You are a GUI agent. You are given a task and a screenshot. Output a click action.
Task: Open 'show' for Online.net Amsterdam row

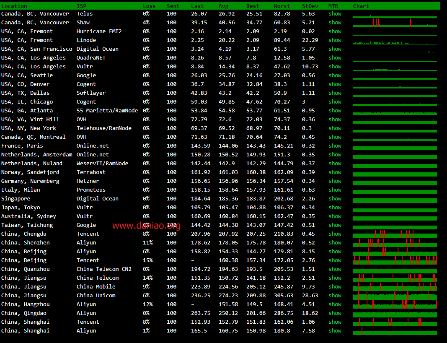[x=335, y=155]
